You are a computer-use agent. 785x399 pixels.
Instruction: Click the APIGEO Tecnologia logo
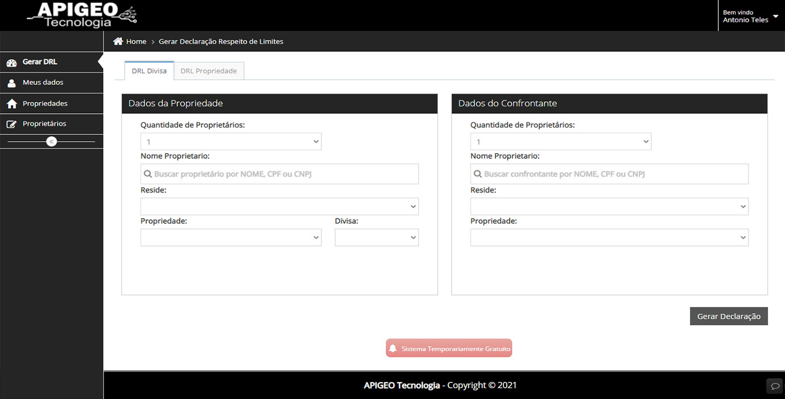[81, 15]
